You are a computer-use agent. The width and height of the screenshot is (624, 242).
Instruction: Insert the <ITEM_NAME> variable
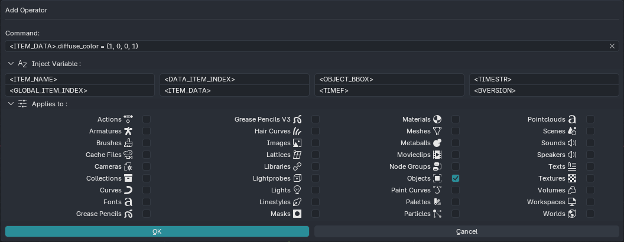click(x=80, y=79)
